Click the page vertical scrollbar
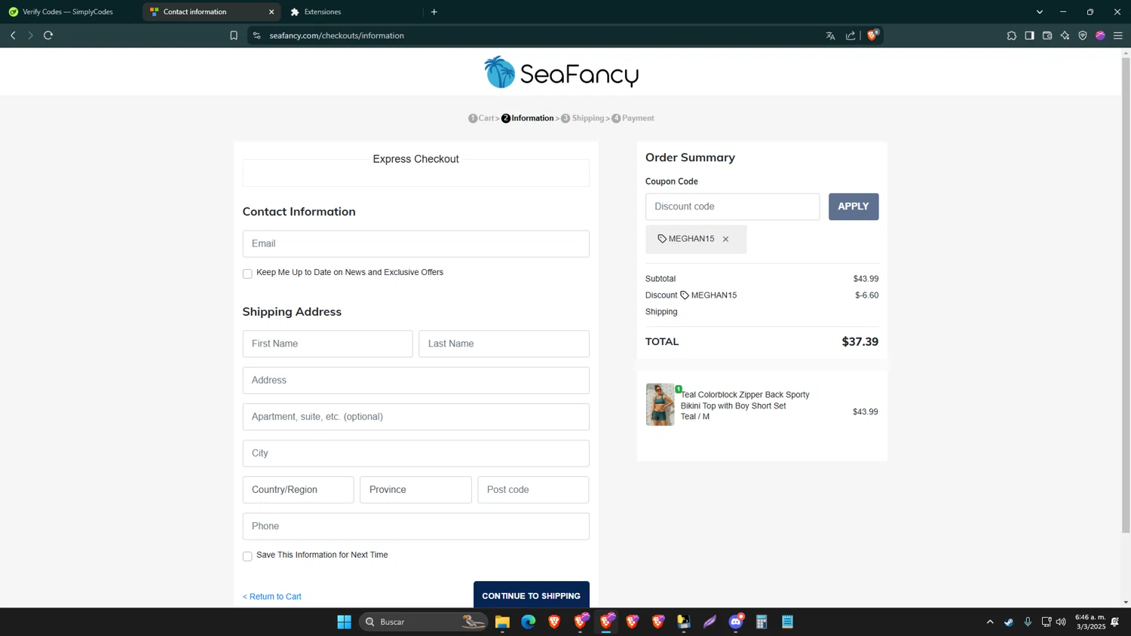The image size is (1131, 636). [x=1126, y=294]
